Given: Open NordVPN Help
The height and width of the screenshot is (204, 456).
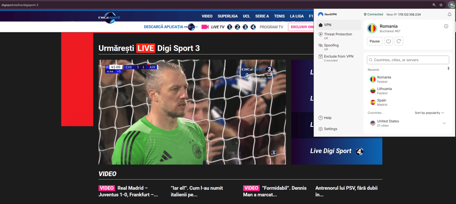Looking at the screenshot, I should 325,118.
